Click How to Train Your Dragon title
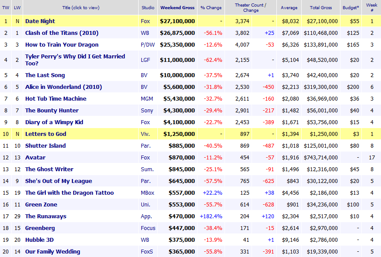This screenshot has height=257, width=381. coord(62,45)
